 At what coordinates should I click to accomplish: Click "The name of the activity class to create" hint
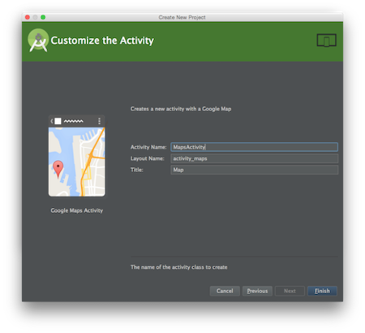(x=178, y=267)
